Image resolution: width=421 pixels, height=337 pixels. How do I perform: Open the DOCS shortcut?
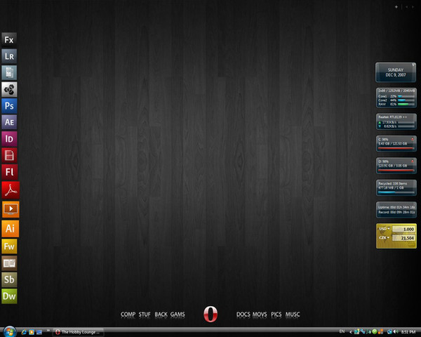[x=243, y=315]
